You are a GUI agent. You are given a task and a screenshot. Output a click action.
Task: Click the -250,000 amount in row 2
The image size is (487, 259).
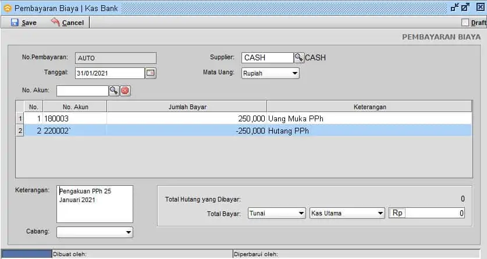coord(187,131)
